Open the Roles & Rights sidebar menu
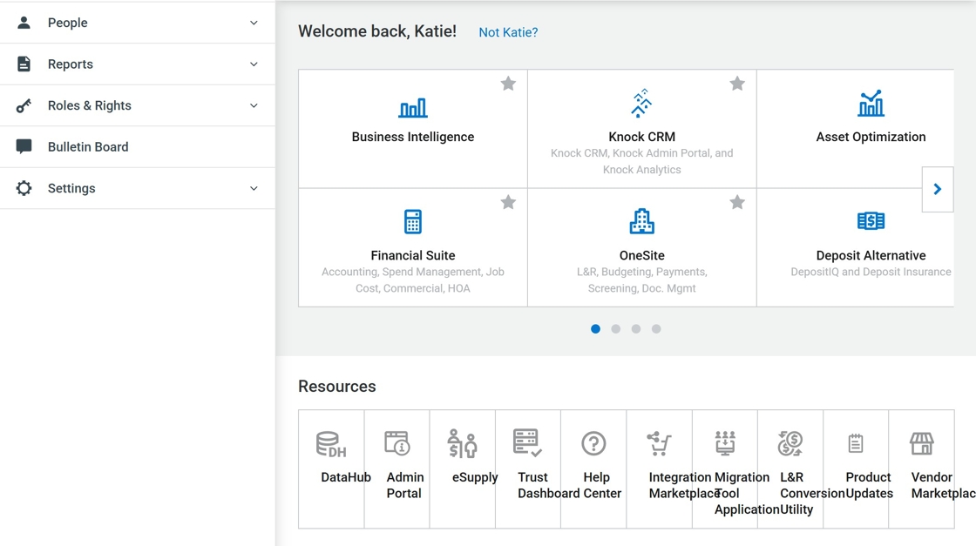 click(x=138, y=105)
